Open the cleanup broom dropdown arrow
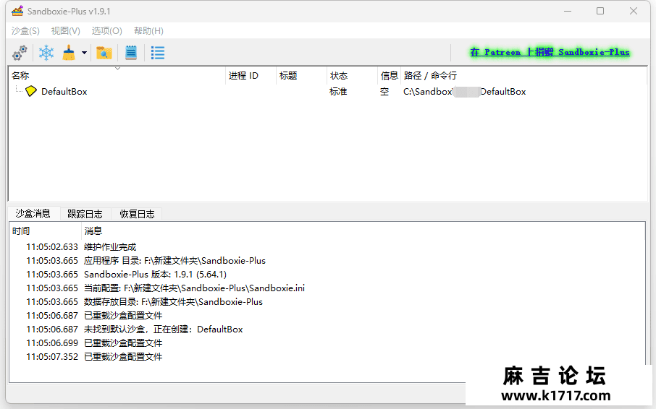The width and height of the screenshot is (656, 409). (84, 53)
